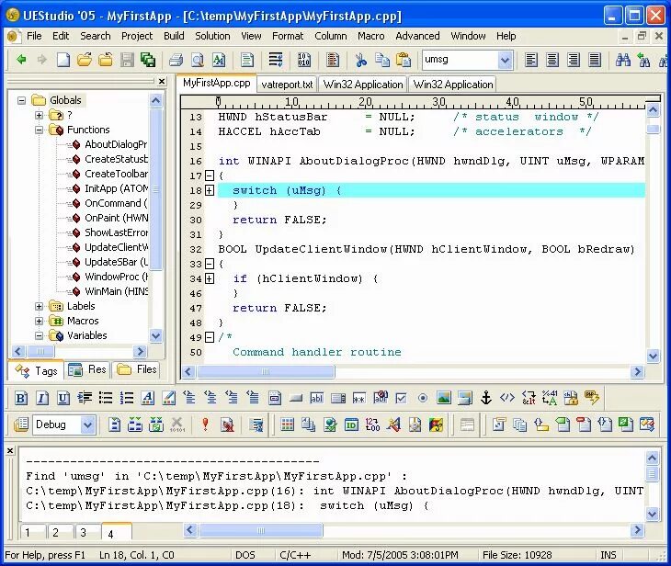Toggle hex edit mode (10 010 icon)
Screen dimensions: 671x566
tap(304, 60)
